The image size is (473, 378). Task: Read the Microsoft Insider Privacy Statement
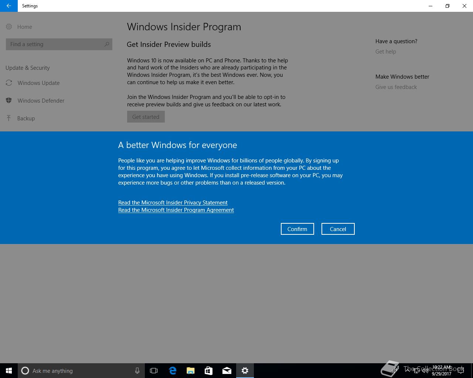tap(173, 202)
